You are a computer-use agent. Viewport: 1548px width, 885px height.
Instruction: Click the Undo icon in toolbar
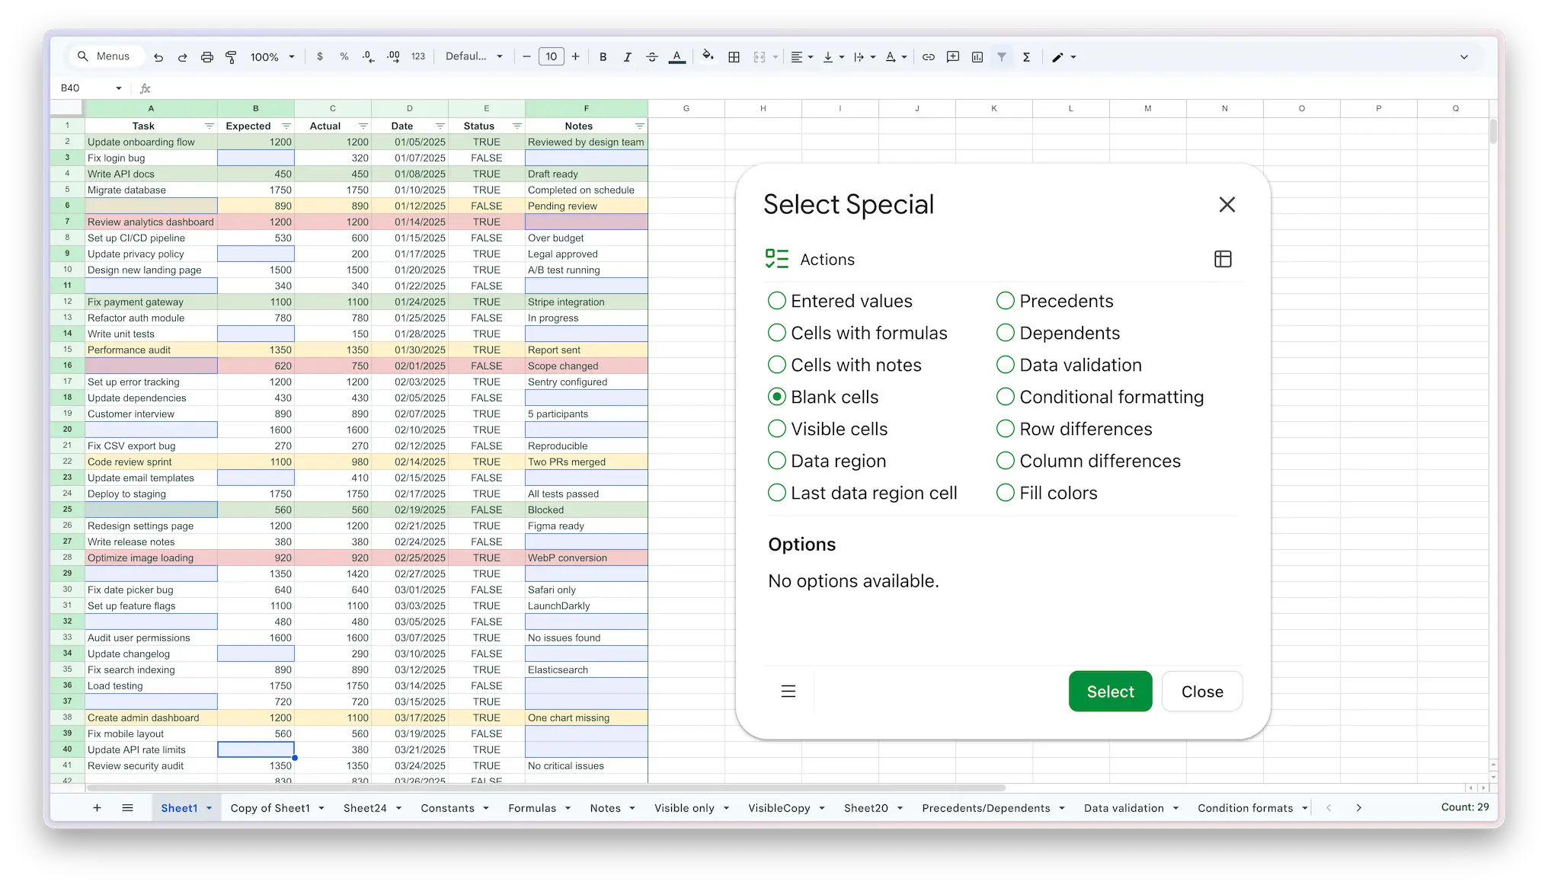(x=158, y=57)
